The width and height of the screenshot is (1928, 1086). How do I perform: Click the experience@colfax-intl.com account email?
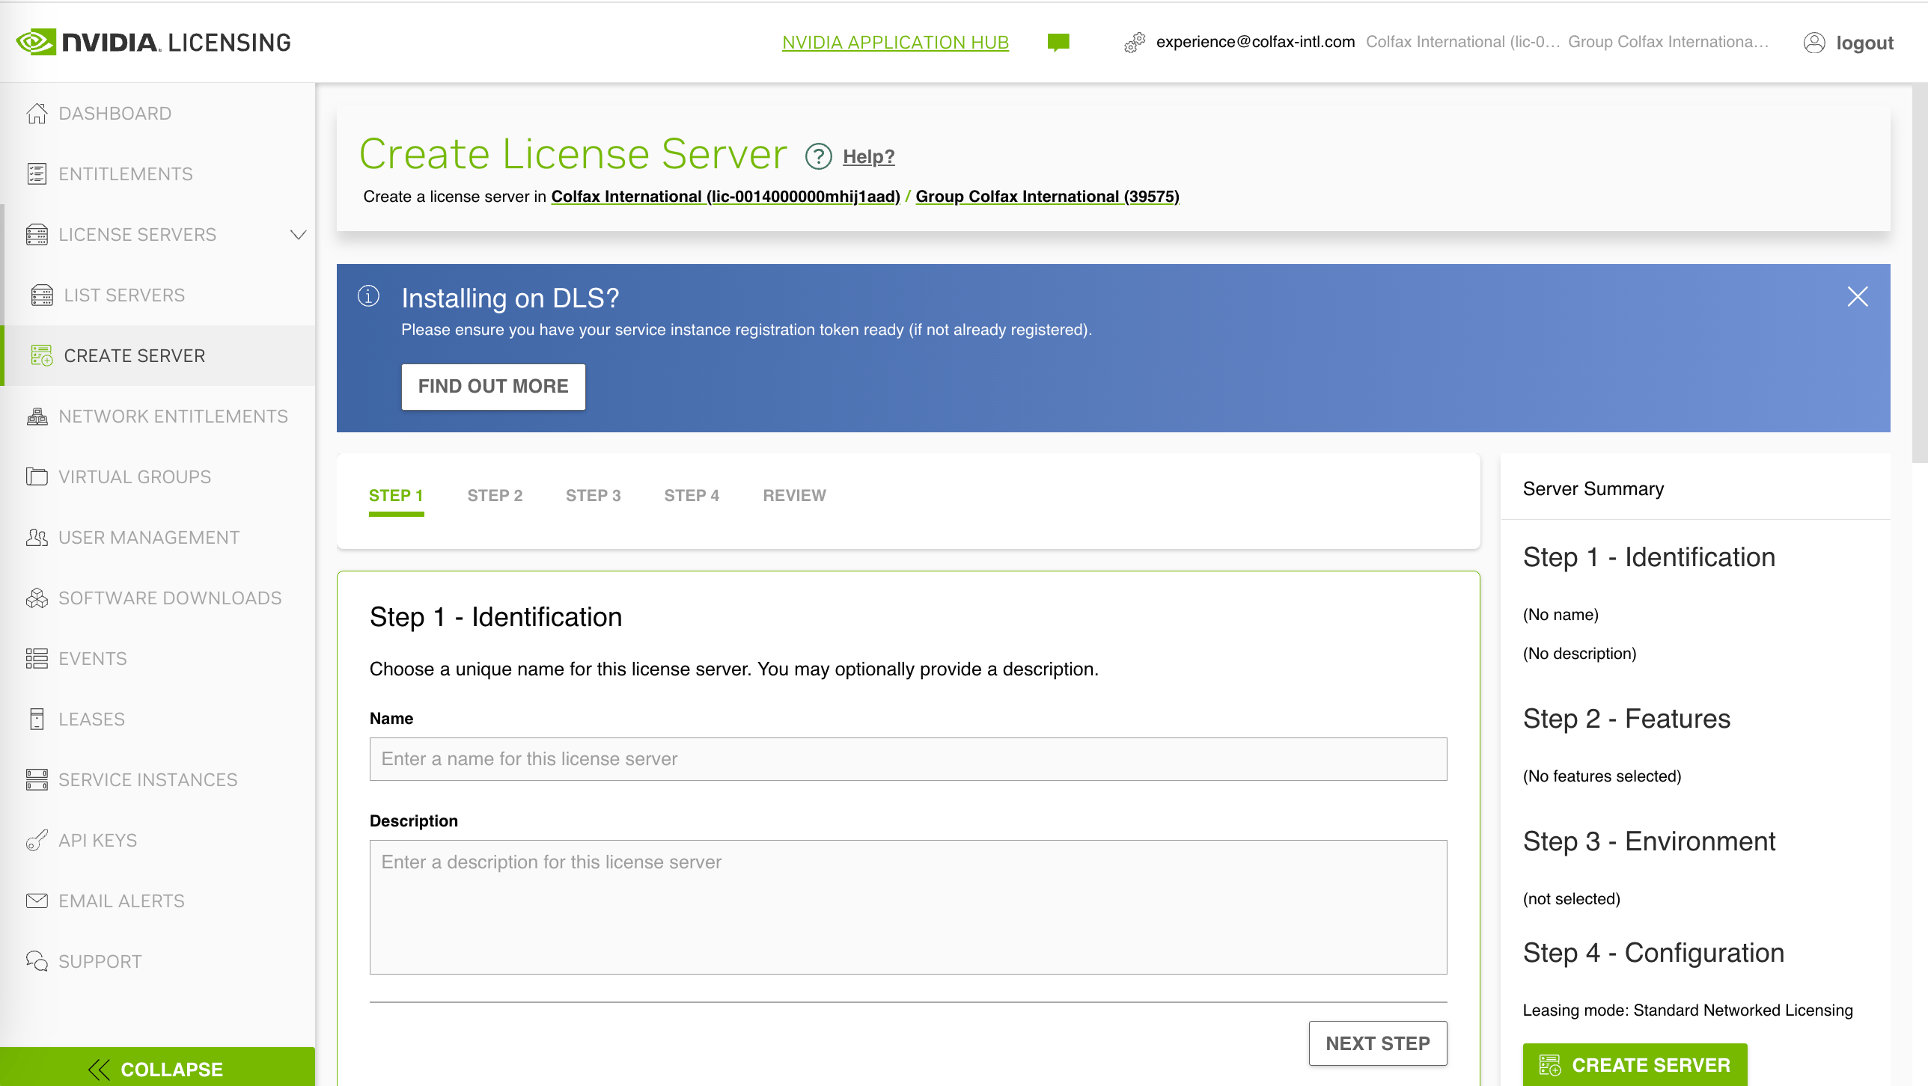[x=1255, y=42]
